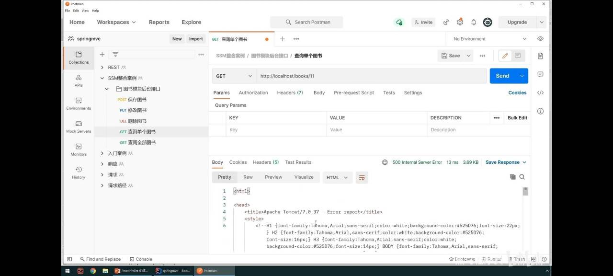Screen dimensions: 613x276
Task: Open the No Environment selector
Action: click(x=489, y=39)
